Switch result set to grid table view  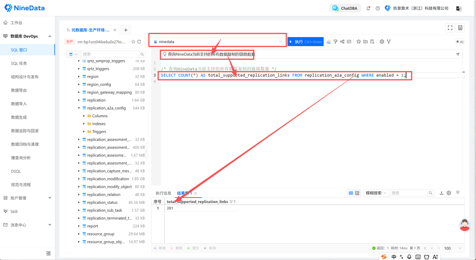coord(351,193)
